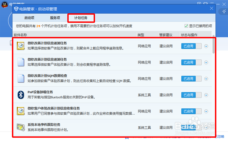Click the 24 task count number

[38, 26]
